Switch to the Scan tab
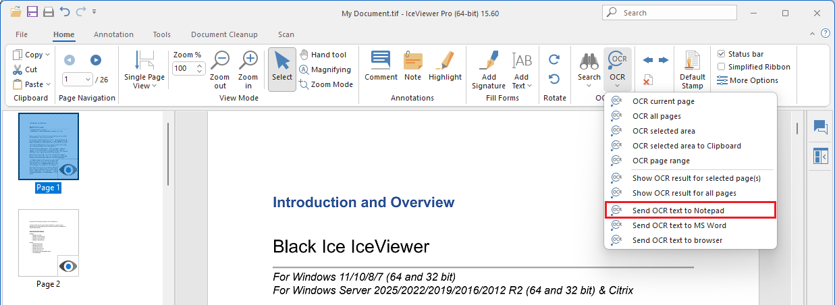Viewport: 835px width, 305px height. (286, 34)
